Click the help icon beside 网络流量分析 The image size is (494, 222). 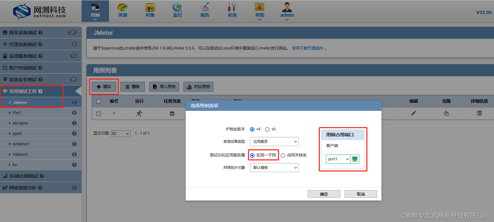tap(40, 188)
